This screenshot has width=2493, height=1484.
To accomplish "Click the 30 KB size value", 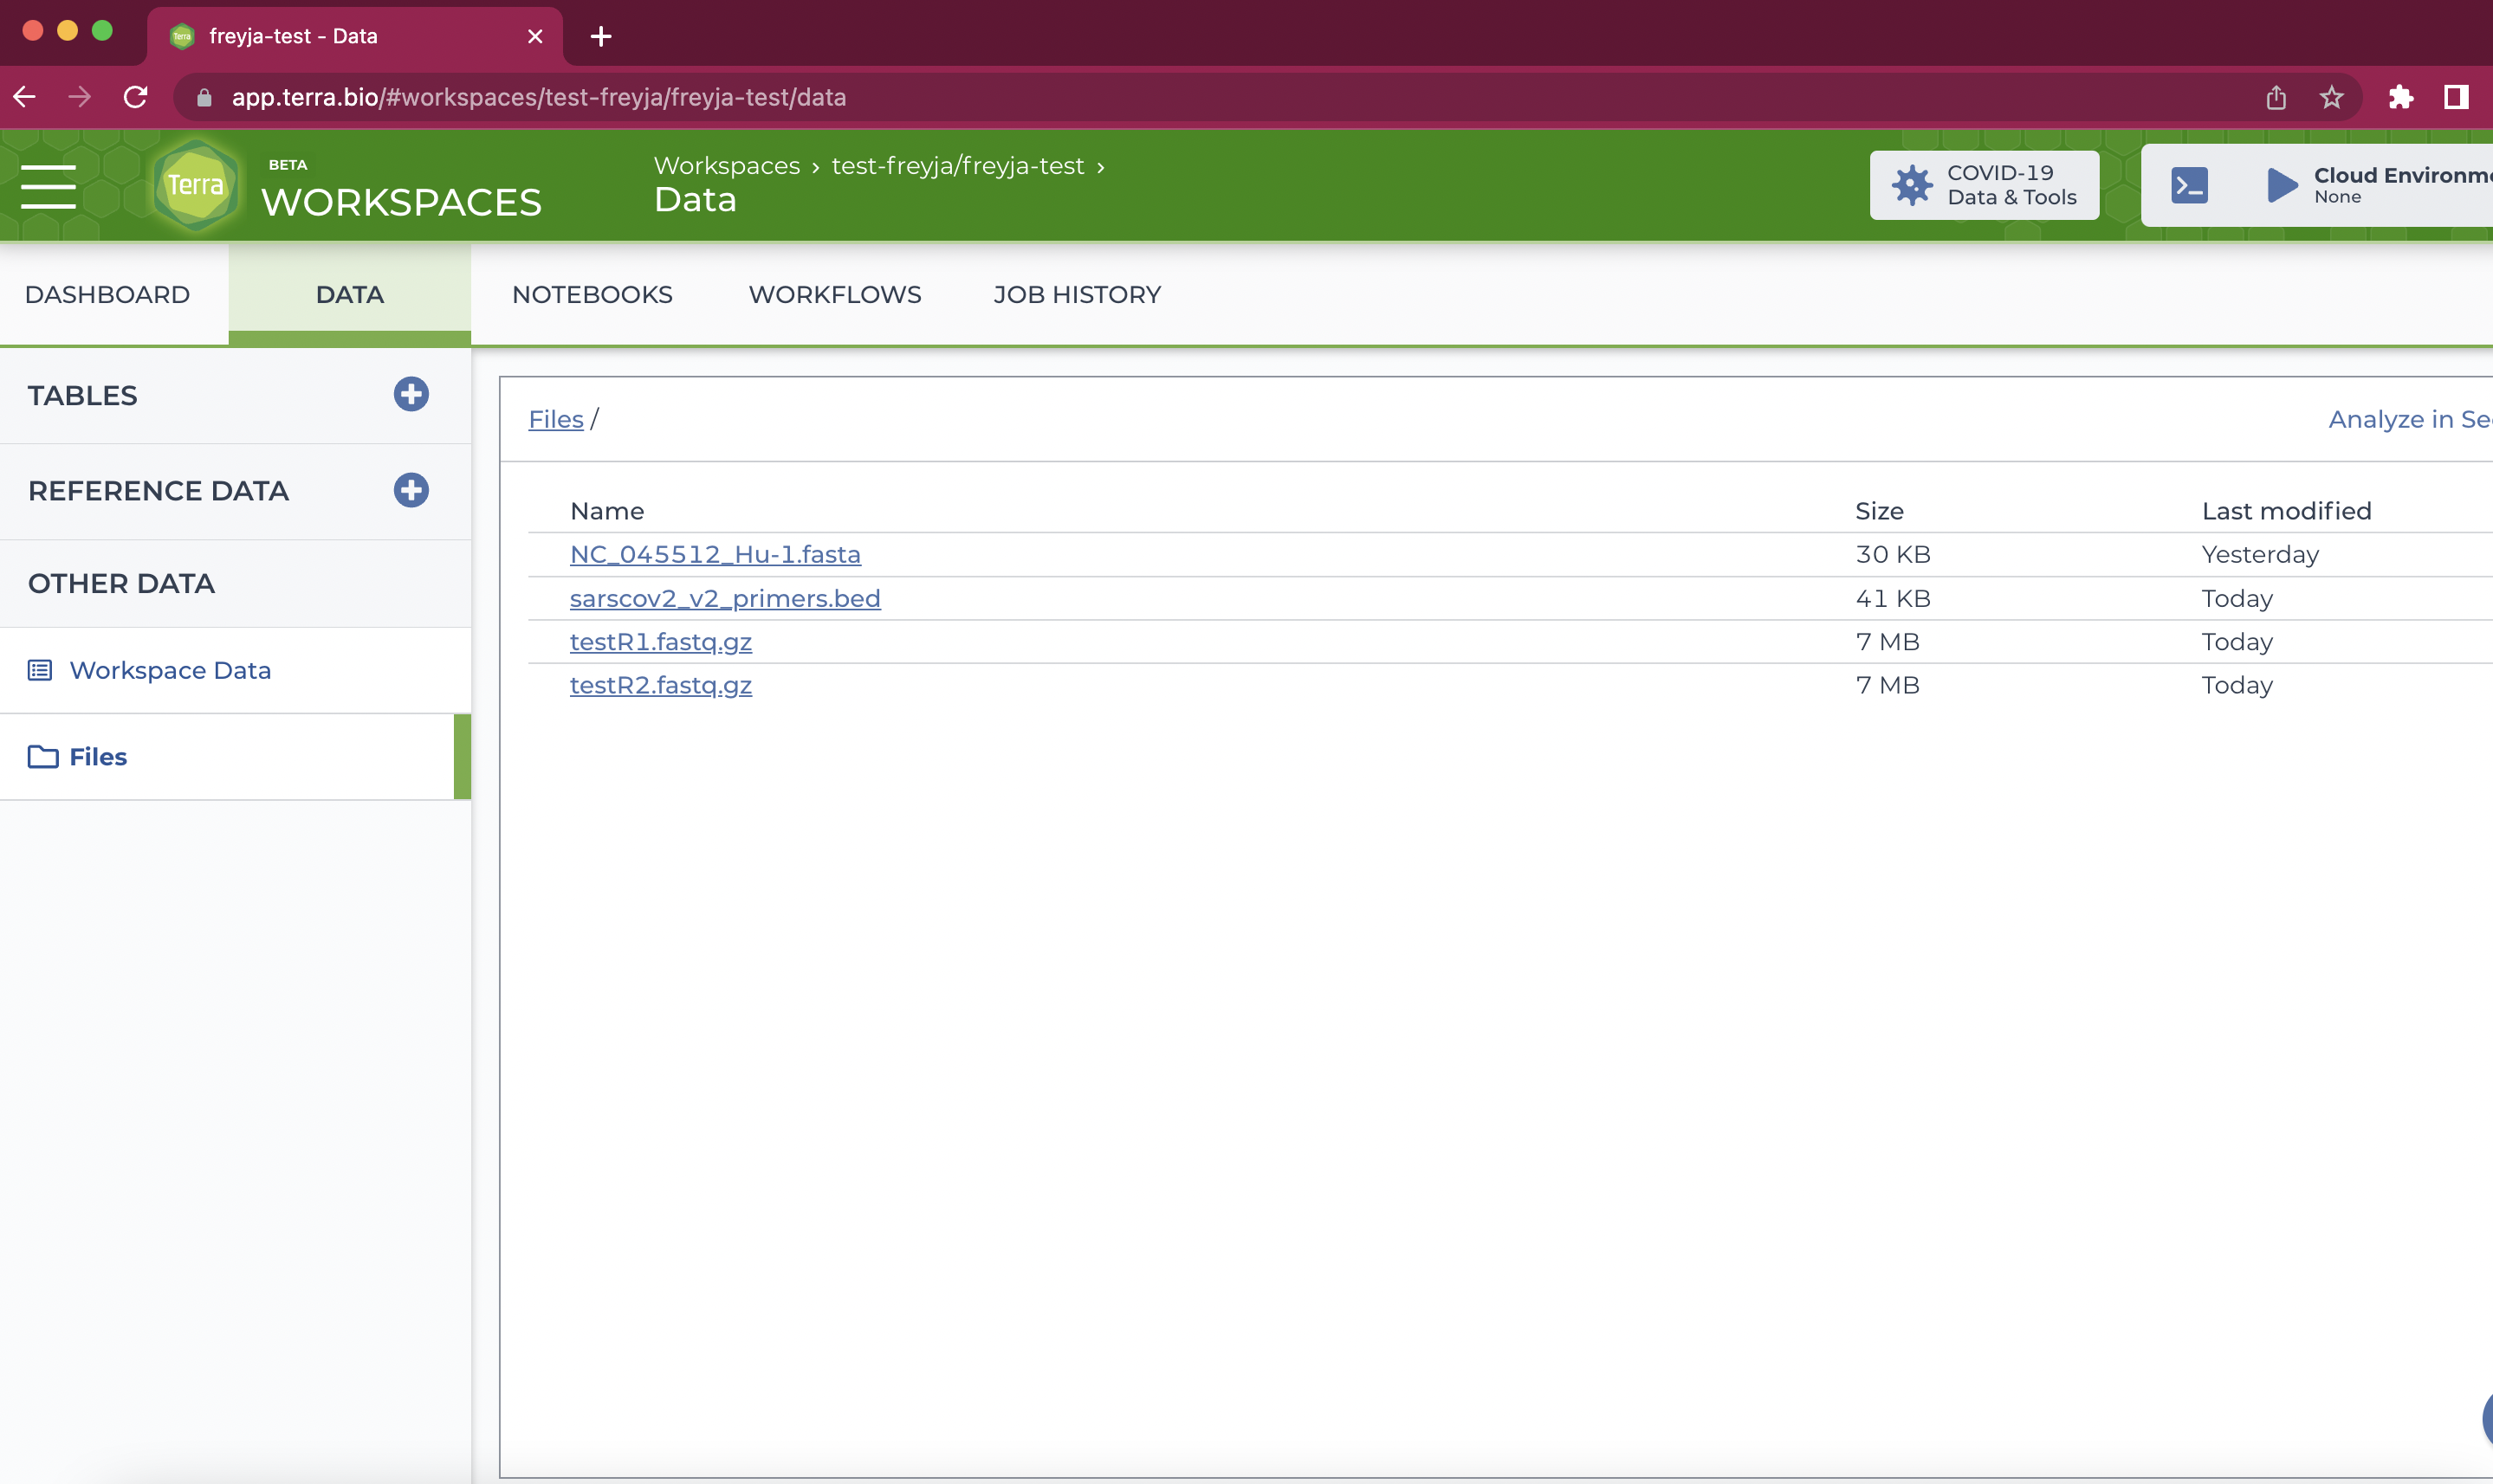I will [1893, 554].
